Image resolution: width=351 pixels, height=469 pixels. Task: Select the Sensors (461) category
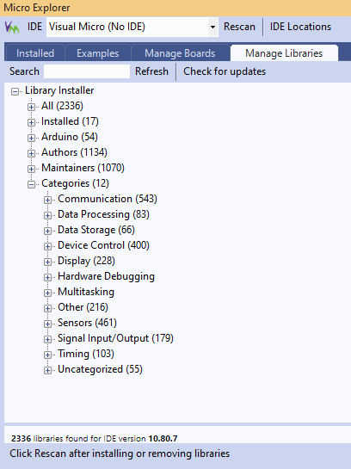click(x=87, y=323)
